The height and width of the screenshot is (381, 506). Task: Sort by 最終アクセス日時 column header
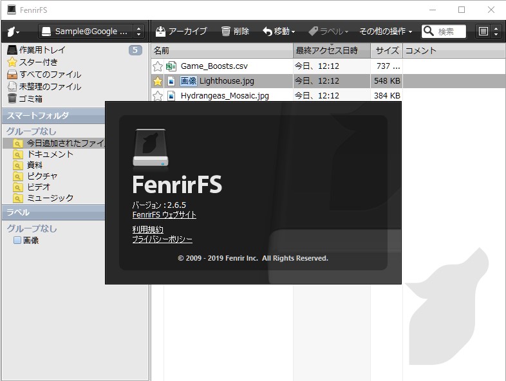point(332,51)
